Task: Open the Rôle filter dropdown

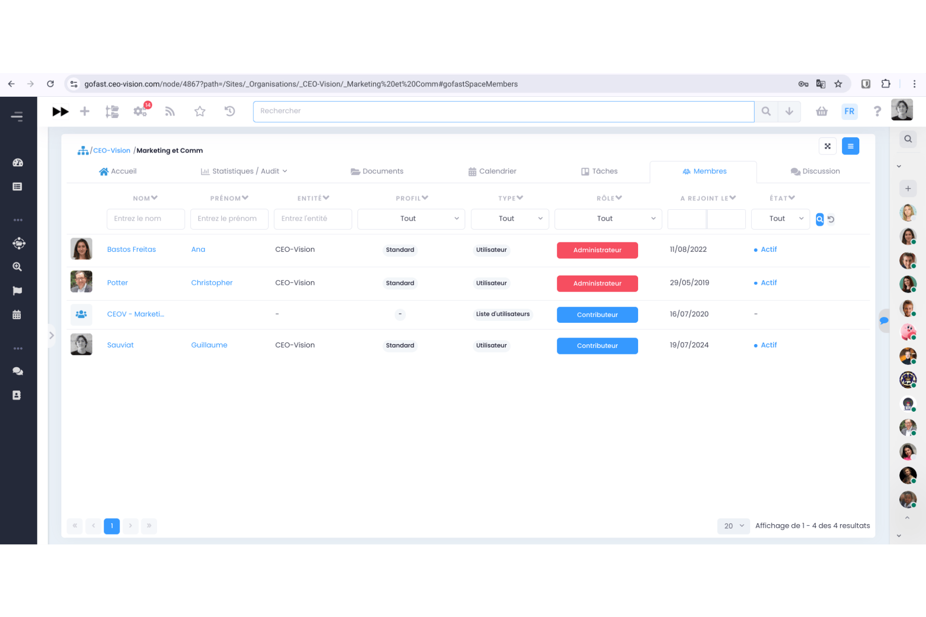Action: click(607, 219)
